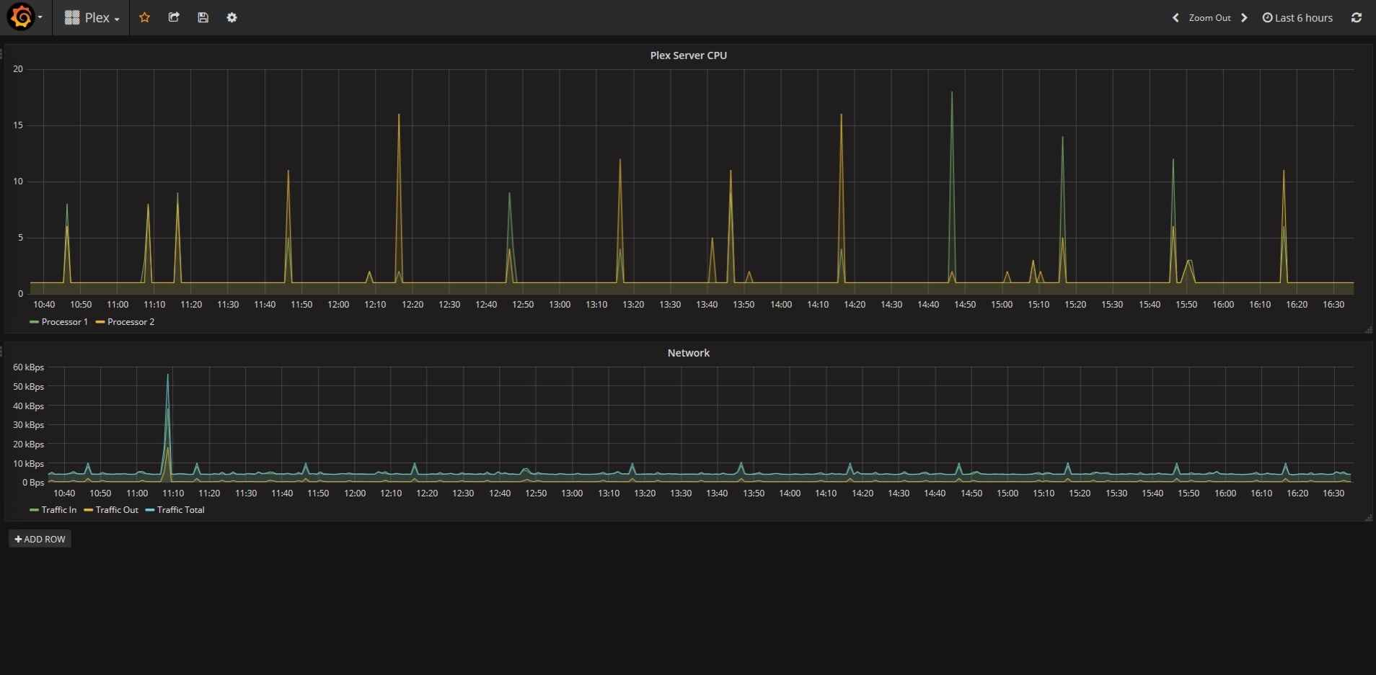The width and height of the screenshot is (1376, 675).
Task: Open the Plex Server CPU panel title menu
Action: click(688, 55)
